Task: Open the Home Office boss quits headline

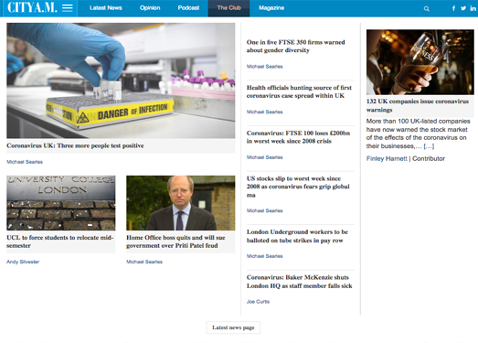Action: click(175, 241)
